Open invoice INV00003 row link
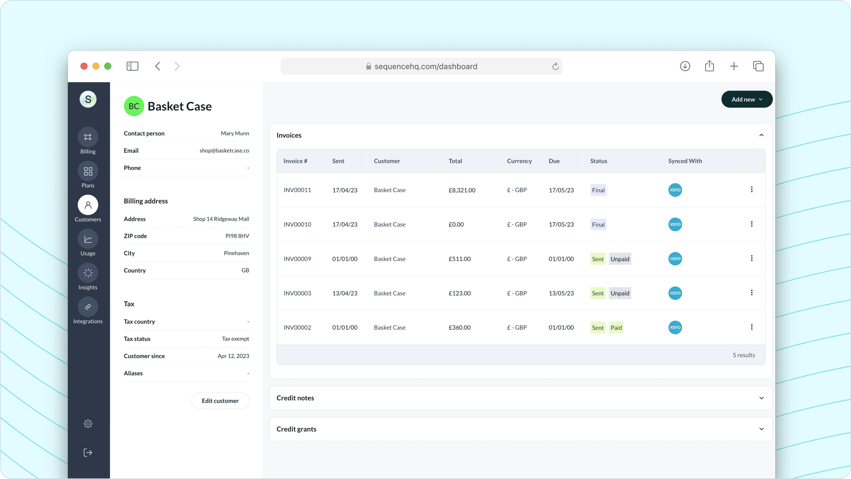 [x=297, y=293]
